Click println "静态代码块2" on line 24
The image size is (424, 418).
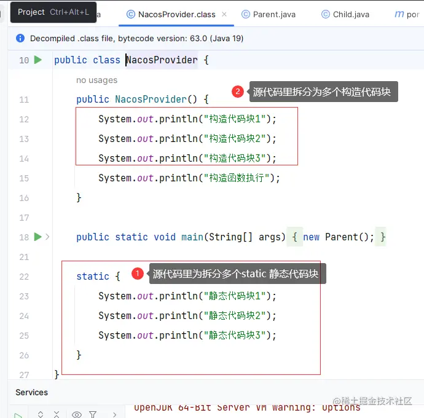click(187, 316)
